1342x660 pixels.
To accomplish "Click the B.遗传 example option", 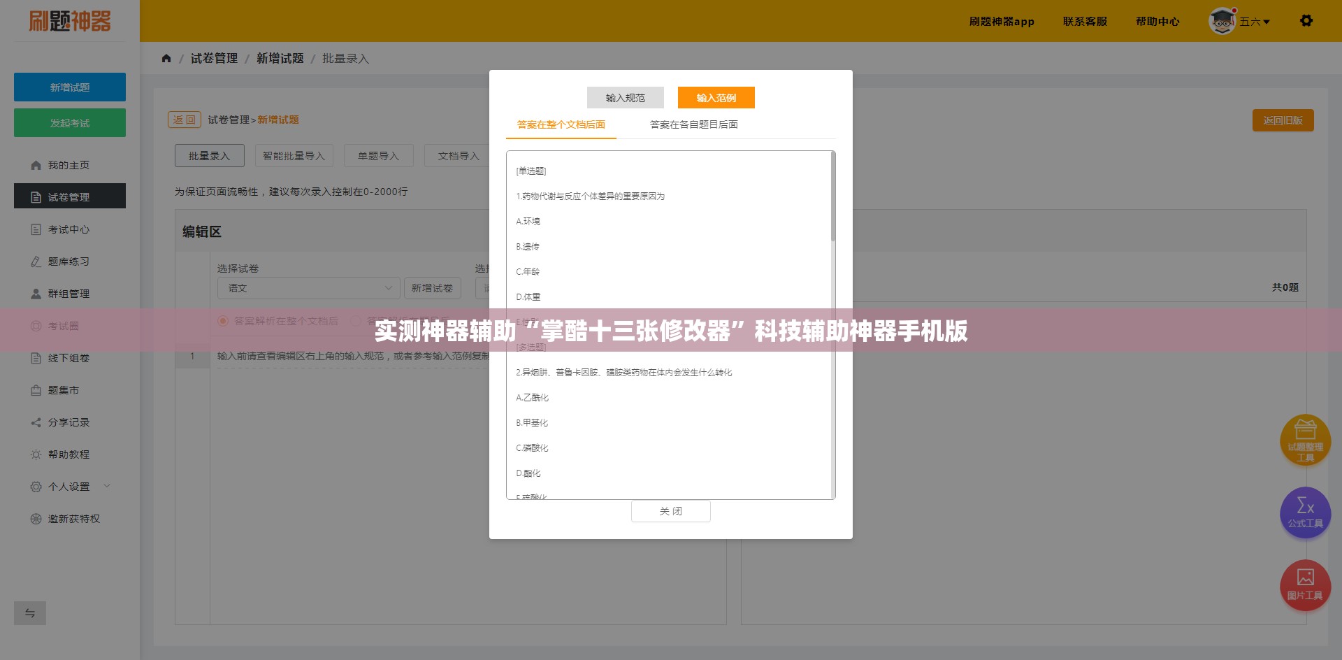I will point(528,247).
